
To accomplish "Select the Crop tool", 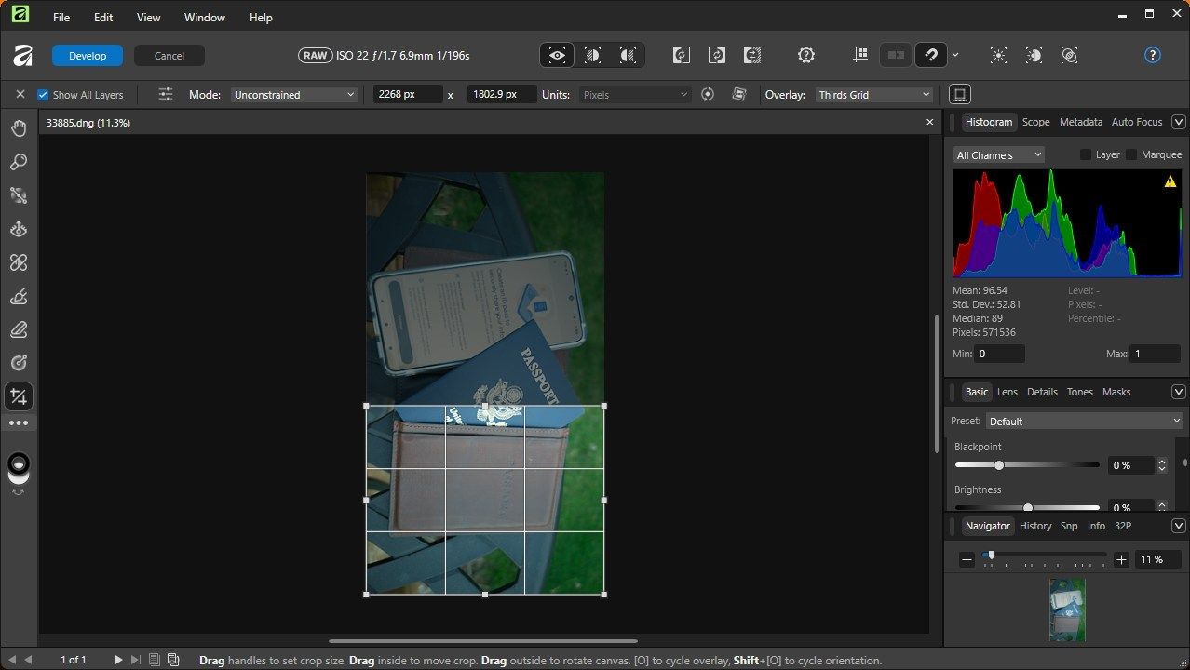I will [19, 397].
